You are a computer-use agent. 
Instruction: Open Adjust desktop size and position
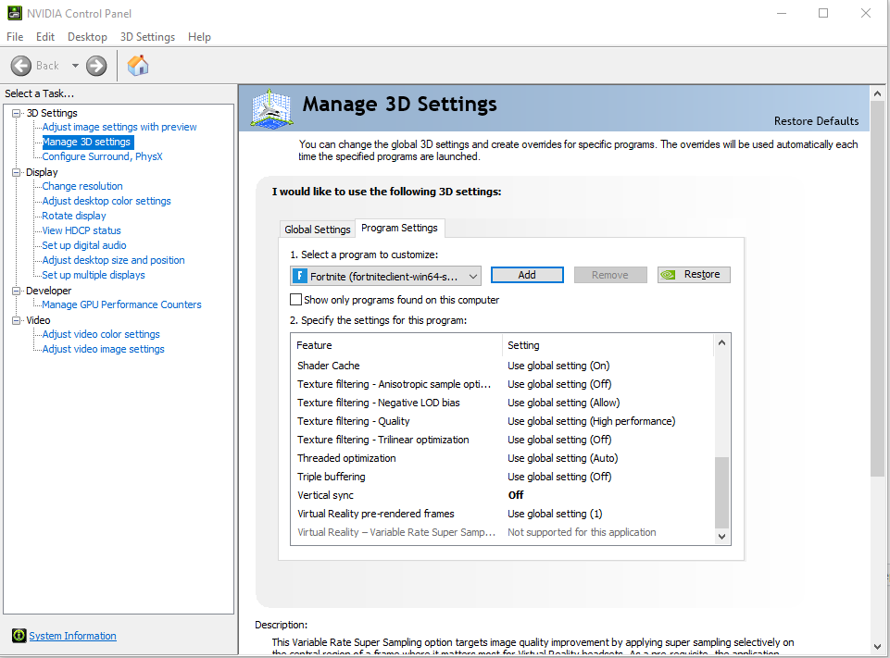tap(113, 260)
